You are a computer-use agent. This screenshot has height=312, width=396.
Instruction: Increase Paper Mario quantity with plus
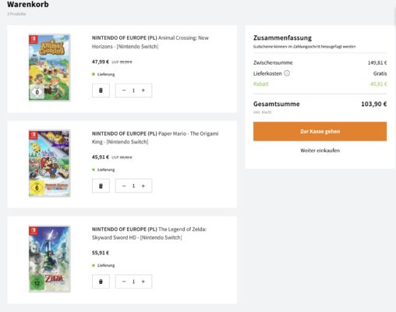point(143,186)
